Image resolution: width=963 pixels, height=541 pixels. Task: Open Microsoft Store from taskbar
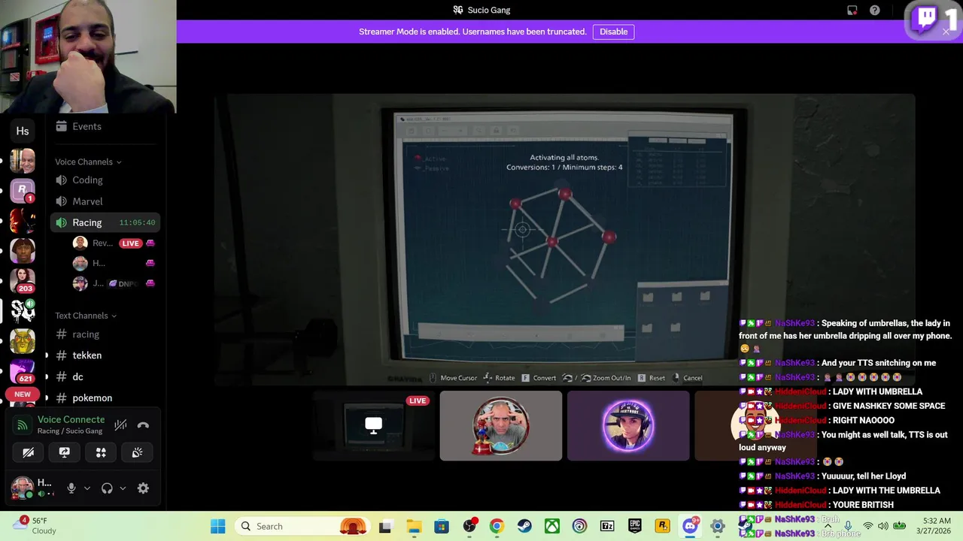[442, 526]
